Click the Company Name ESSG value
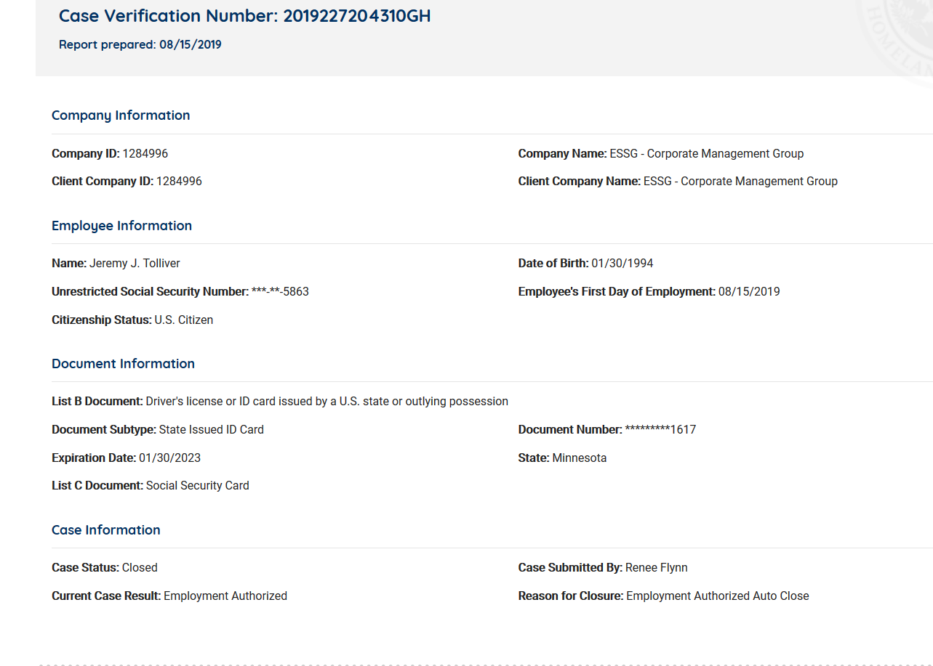Screen dimensions: 933x666 point(707,154)
